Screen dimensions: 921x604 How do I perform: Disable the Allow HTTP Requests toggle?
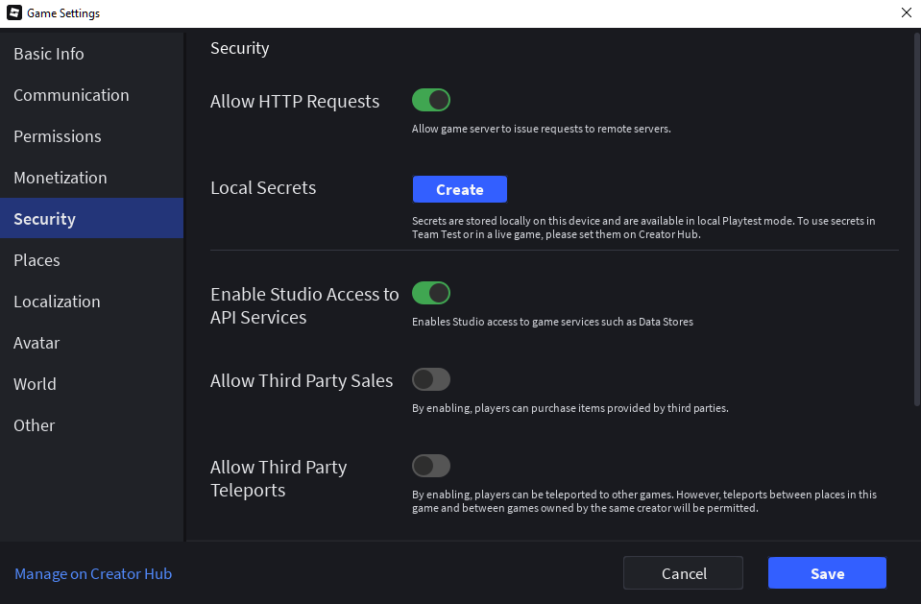click(x=431, y=100)
